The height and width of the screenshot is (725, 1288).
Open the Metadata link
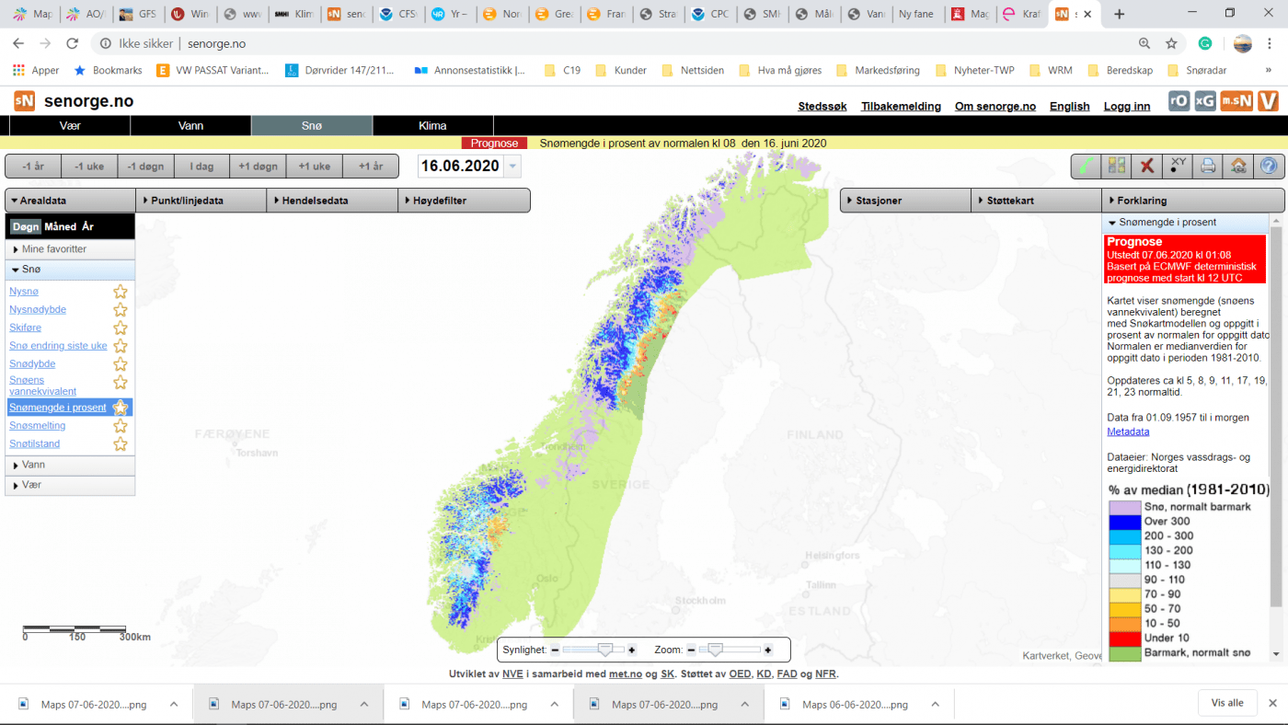[x=1128, y=432]
